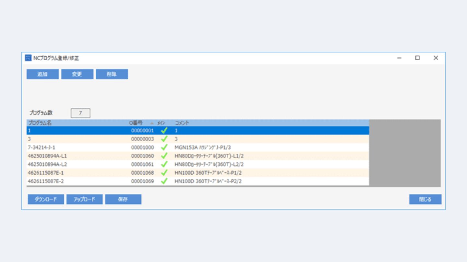This screenshot has height=262, width=467.
Task: Click the 削除 (Delete) button
Action: pos(112,74)
